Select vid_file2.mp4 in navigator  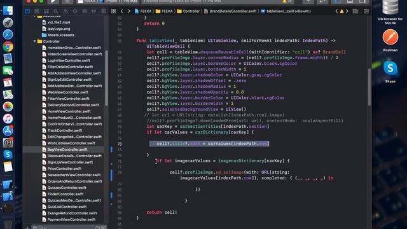59,22
